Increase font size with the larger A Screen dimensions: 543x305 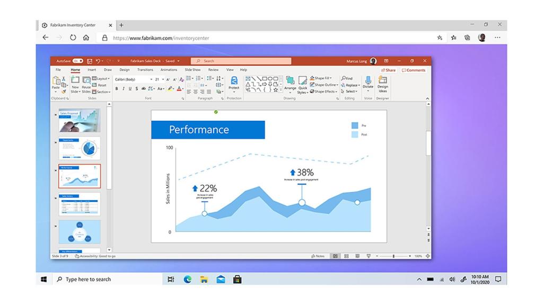[x=168, y=79]
